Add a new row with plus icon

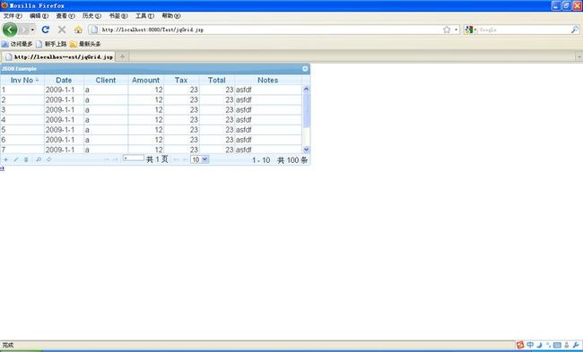tap(5, 159)
